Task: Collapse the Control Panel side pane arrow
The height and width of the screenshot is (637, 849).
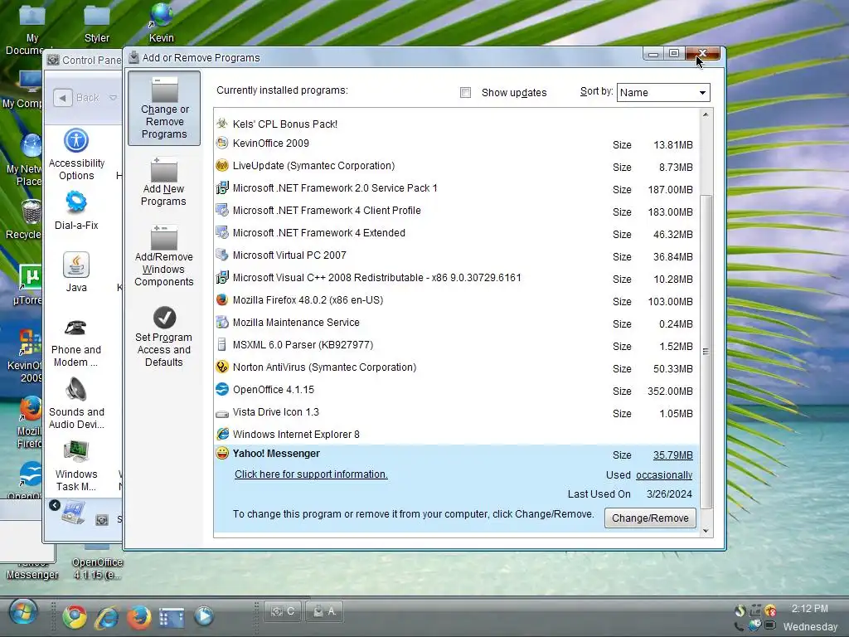Action: 55,505
